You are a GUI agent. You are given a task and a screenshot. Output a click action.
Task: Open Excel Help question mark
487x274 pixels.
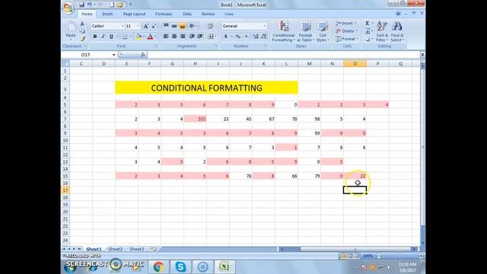(398, 14)
